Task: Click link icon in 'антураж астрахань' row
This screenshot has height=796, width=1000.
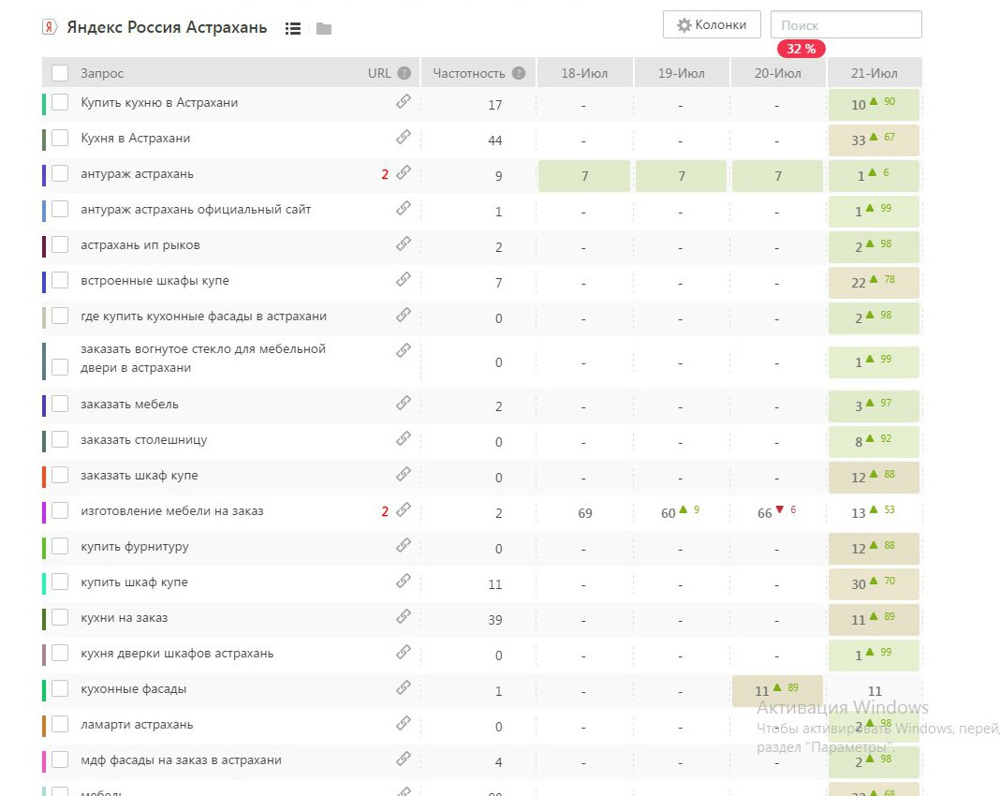Action: coord(404,173)
